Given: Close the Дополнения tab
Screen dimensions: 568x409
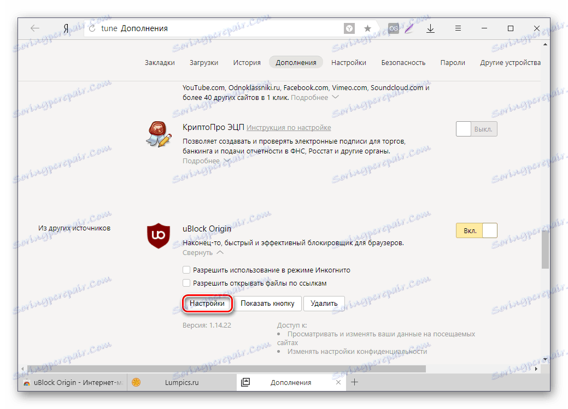Looking at the screenshot, I should 338,382.
